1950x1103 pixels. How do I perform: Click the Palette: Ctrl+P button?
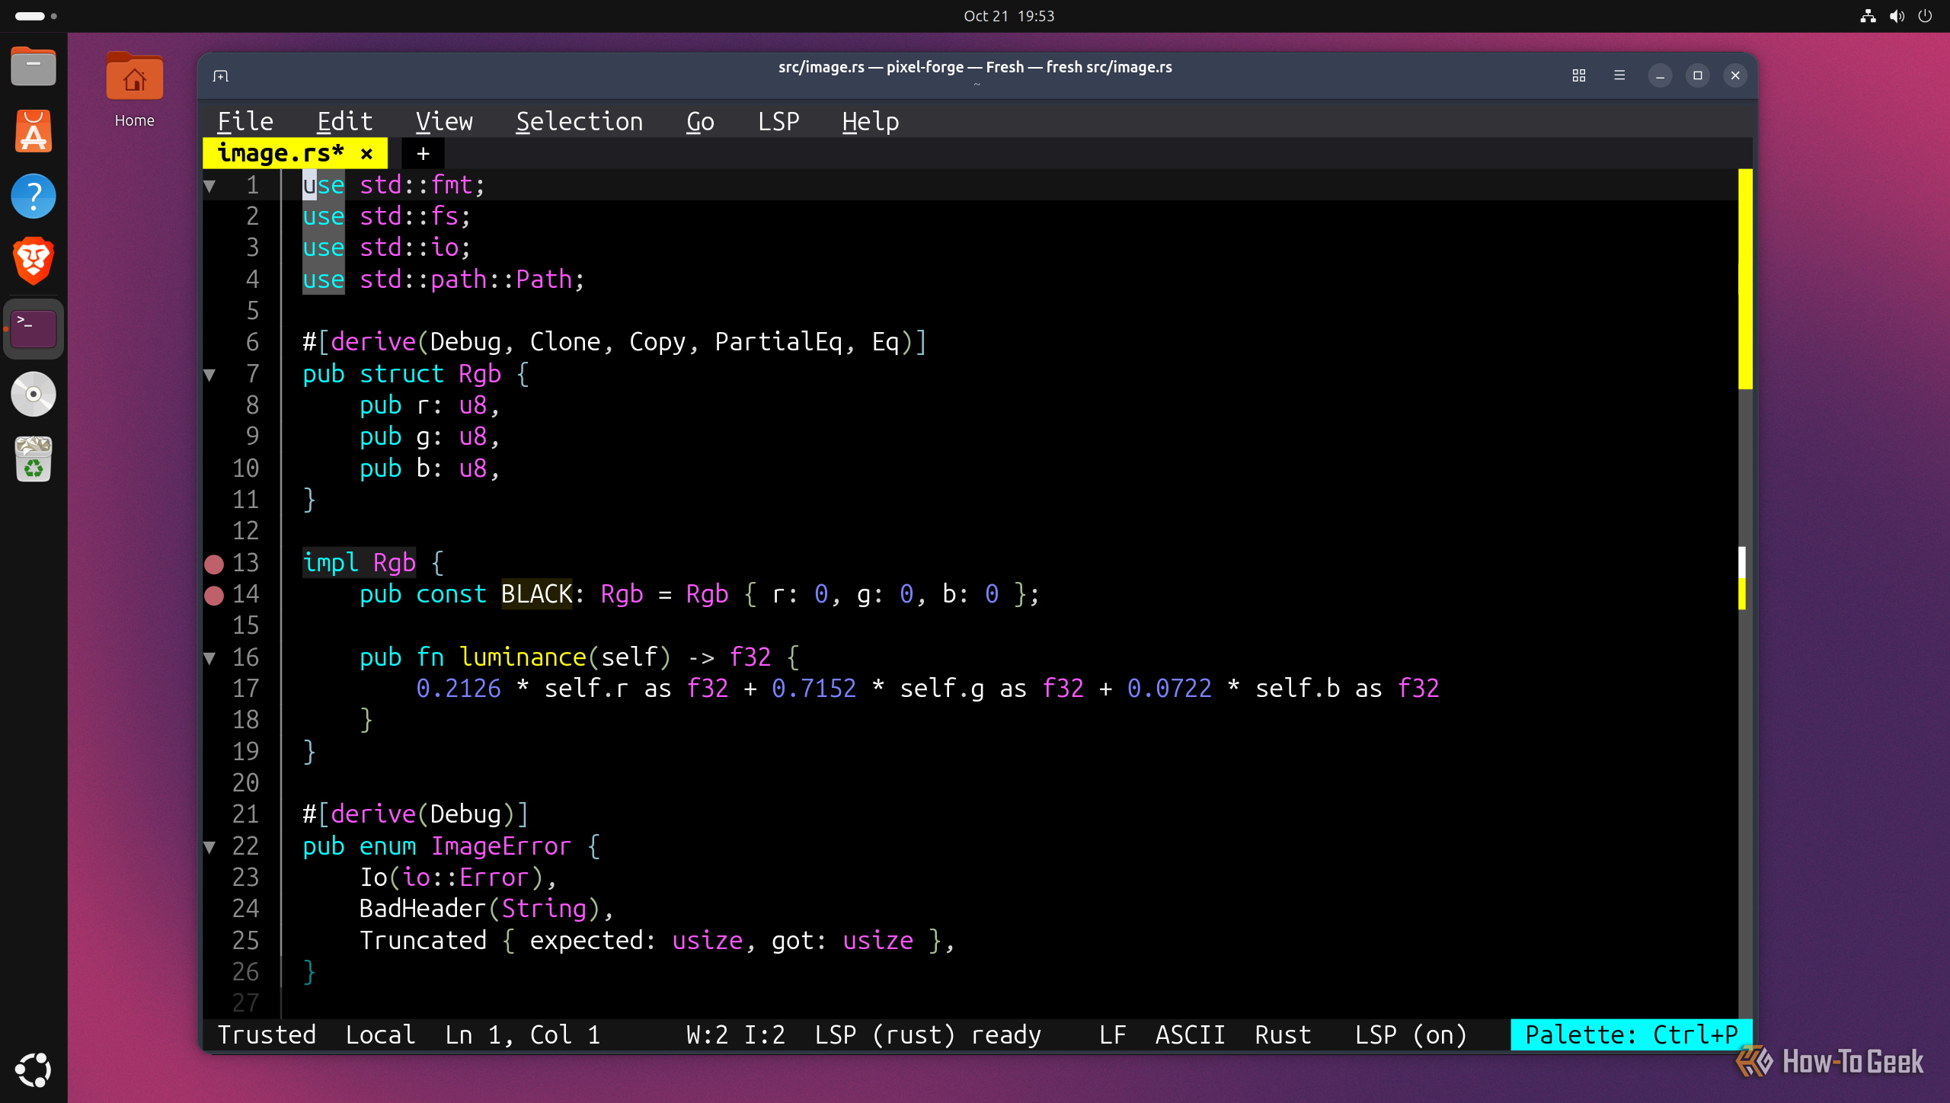tap(1632, 1034)
